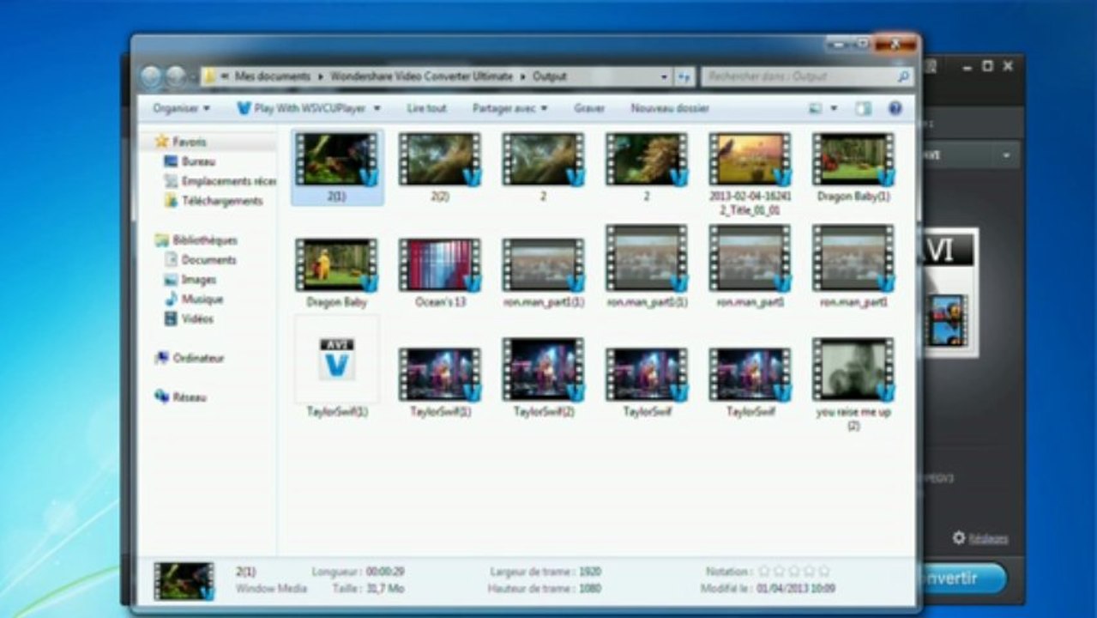
Task: Open the Partager avec dropdown
Action: tap(509, 108)
